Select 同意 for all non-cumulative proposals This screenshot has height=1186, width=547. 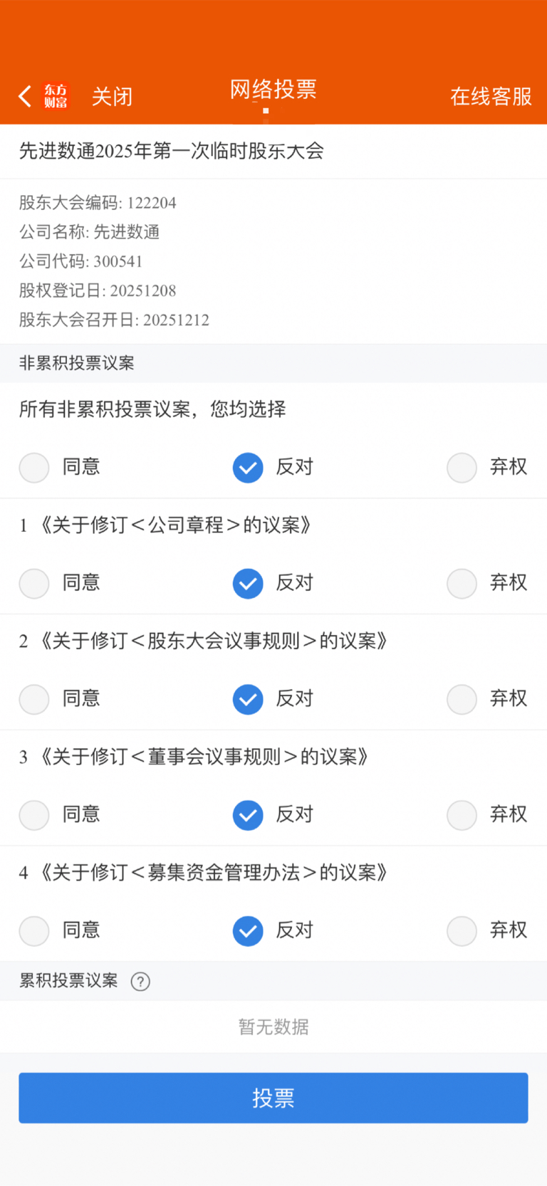pyautogui.click(x=34, y=468)
